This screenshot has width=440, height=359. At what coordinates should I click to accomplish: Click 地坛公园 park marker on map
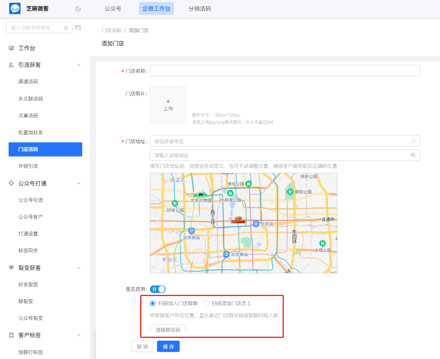pos(248,184)
